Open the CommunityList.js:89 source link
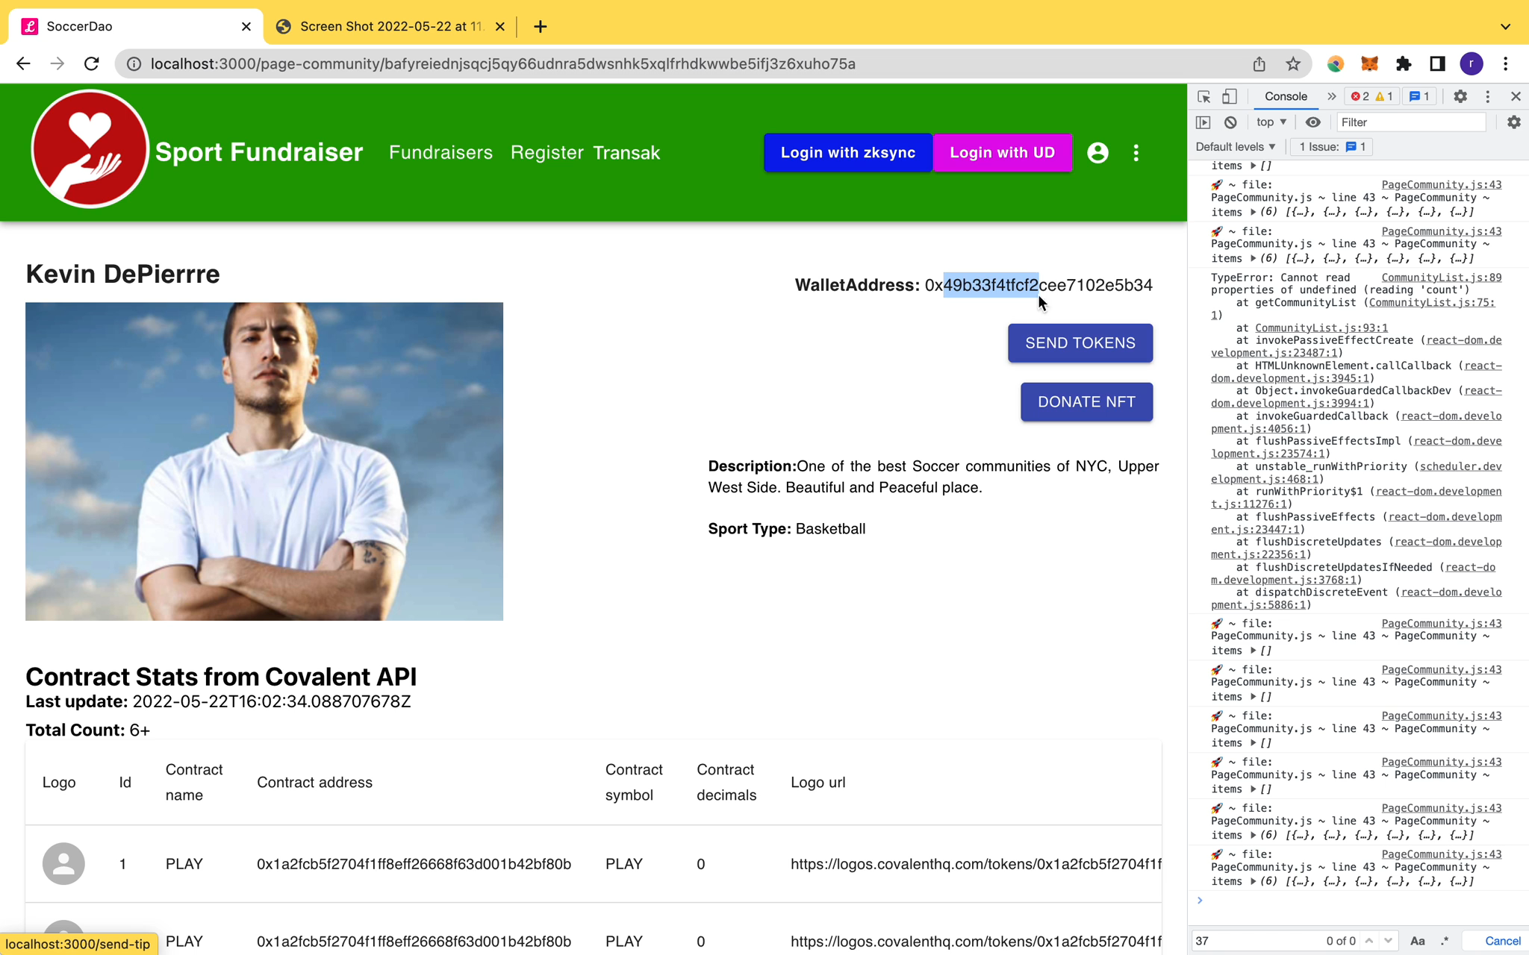Screen dimensions: 1529x955 pyautogui.click(x=1441, y=278)
